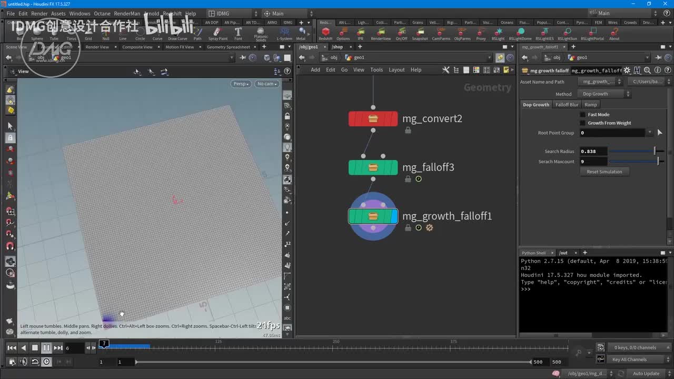Open node info in the parameter pane
The image size is (674, 379).
pos(657,71)
